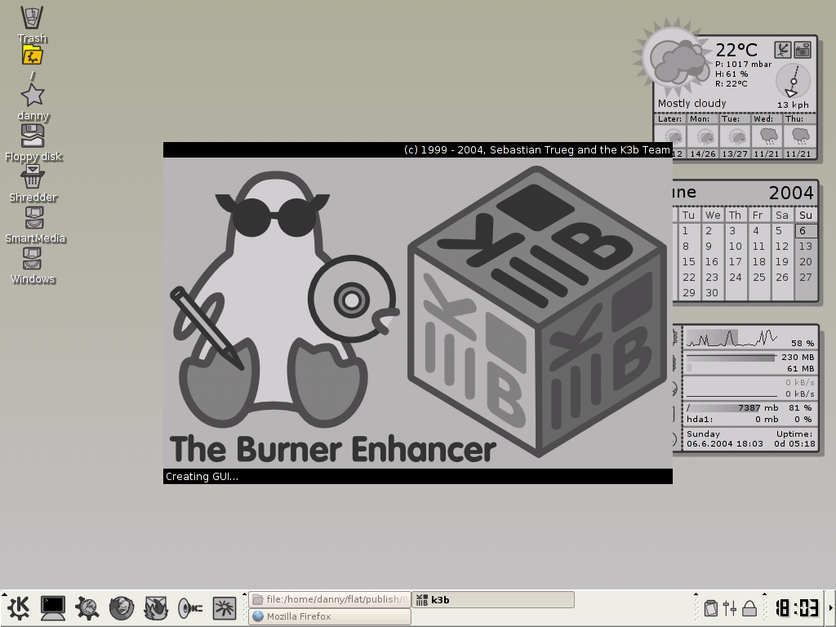Screen dimensions: 836x627
Task: Click the Wednesday rain forecast icon
Action: click(x=767, y=136)
